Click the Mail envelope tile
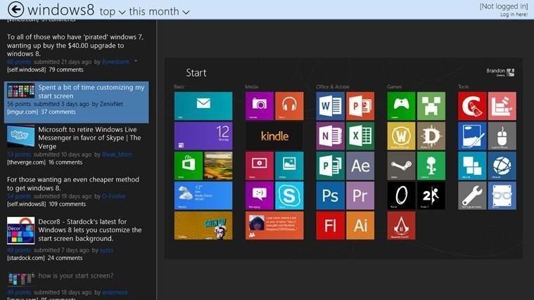Screen dimensions: 534x300 (203, 105)
